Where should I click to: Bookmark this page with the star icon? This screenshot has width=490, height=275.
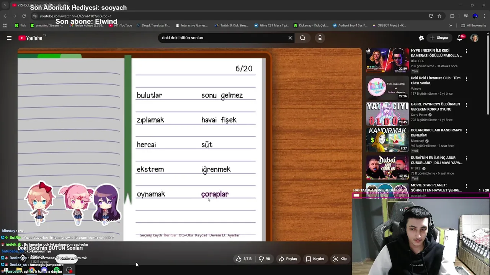[x=439, y=16]
